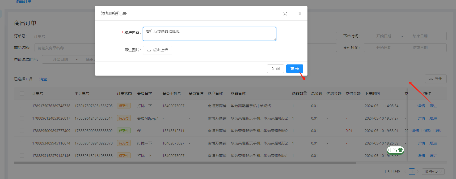Go to next page arrow in pagination

tap(418, 172)
